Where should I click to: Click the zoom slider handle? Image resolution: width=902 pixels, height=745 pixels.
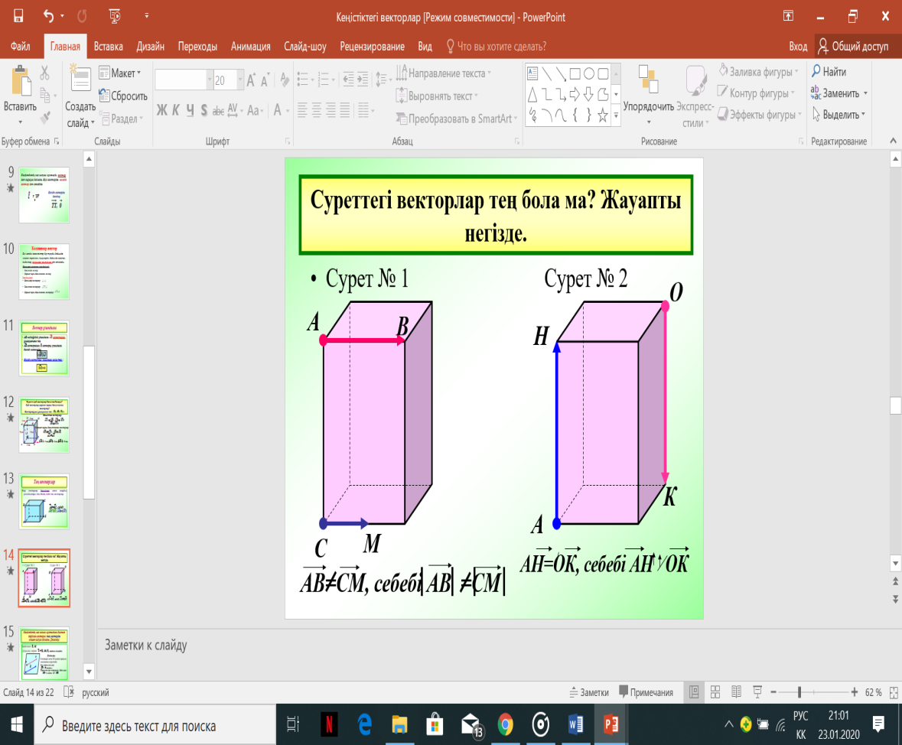click(x=799, y=692)
